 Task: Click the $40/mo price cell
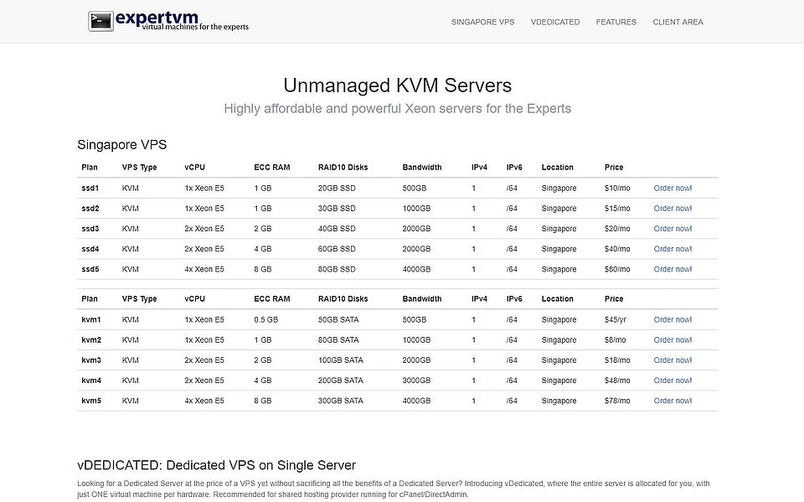tap(617, 249)
